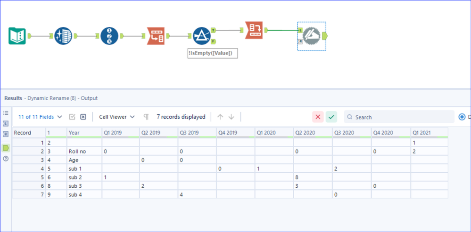Click value 3 in sub 3 row
The height and width of the screenshot is (232, 471).
pyautogui.click(x=313, y=186)
